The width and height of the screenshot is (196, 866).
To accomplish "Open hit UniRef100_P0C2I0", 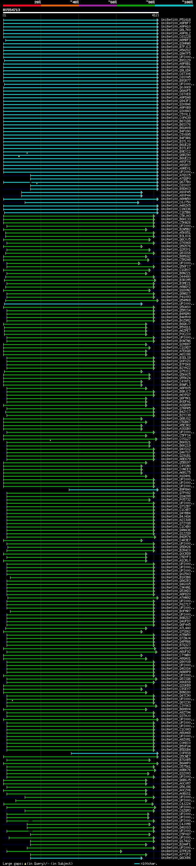I will [176, 334].
